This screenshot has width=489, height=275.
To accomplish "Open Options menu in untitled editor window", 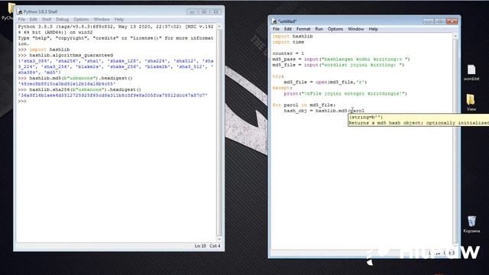I will 335,29.
